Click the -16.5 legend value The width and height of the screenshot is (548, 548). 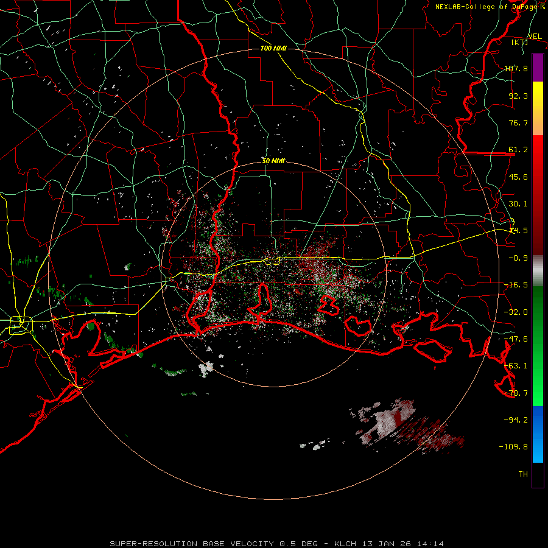(516, 285)
